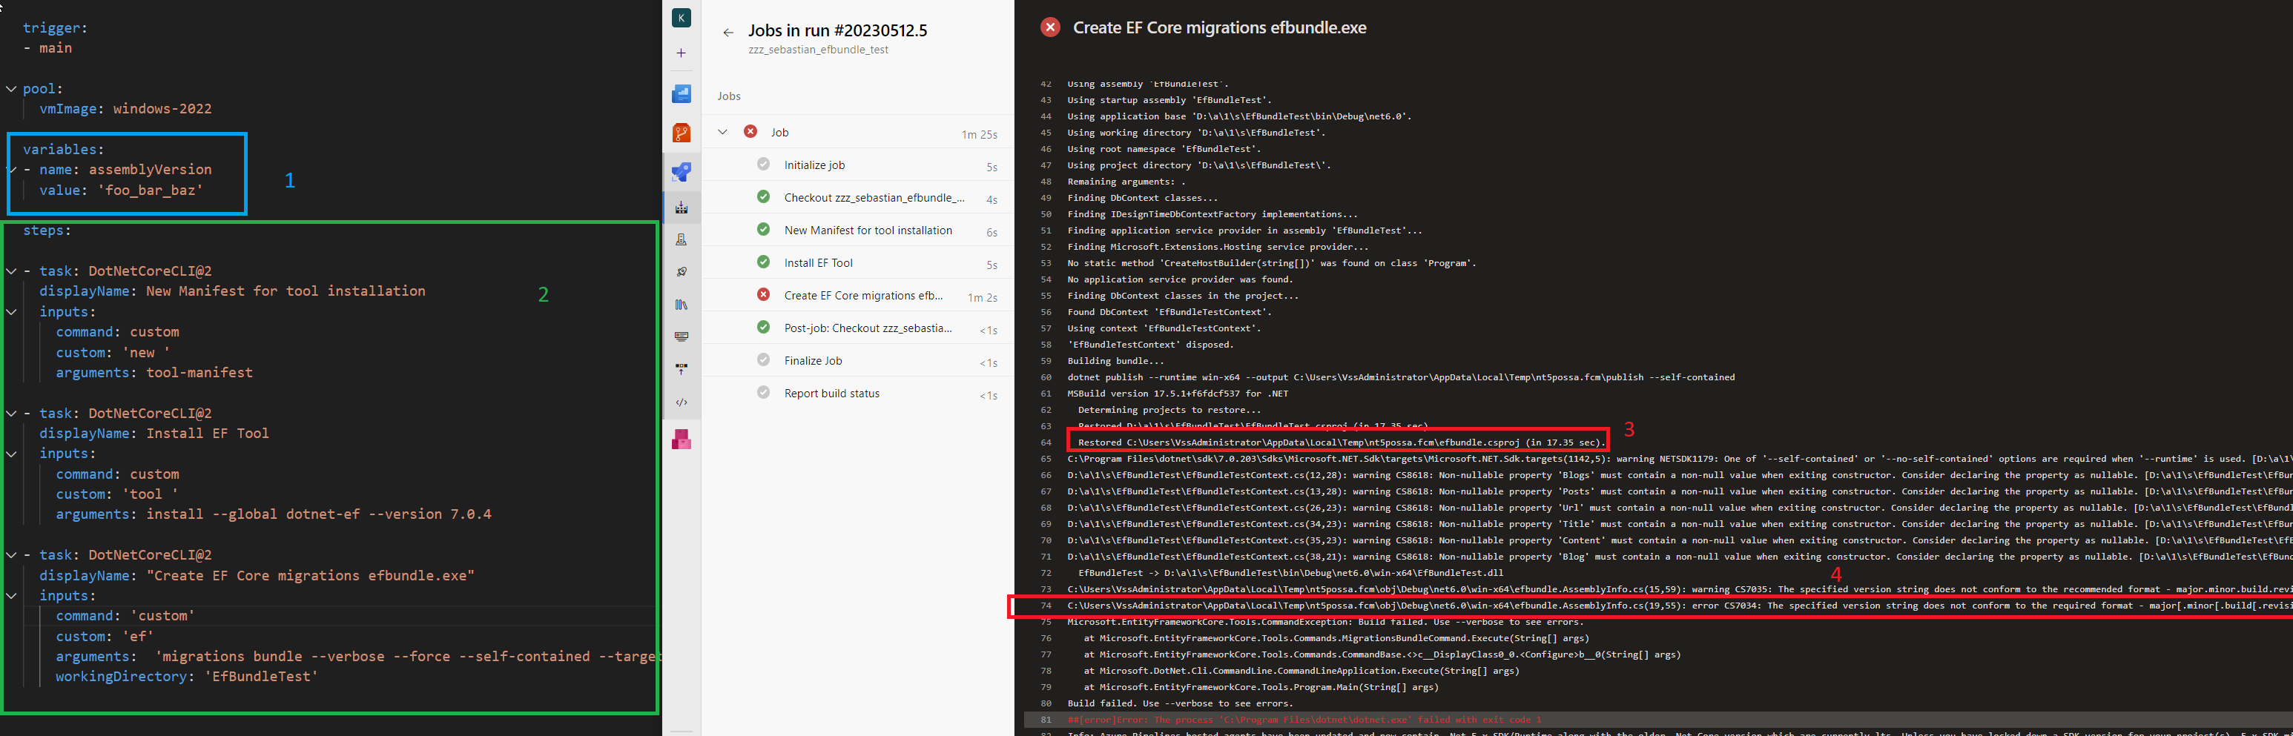Select the Create EF Core migrations failed step
The width and height of the screenshot is (2293, 736).
point(863,296)
